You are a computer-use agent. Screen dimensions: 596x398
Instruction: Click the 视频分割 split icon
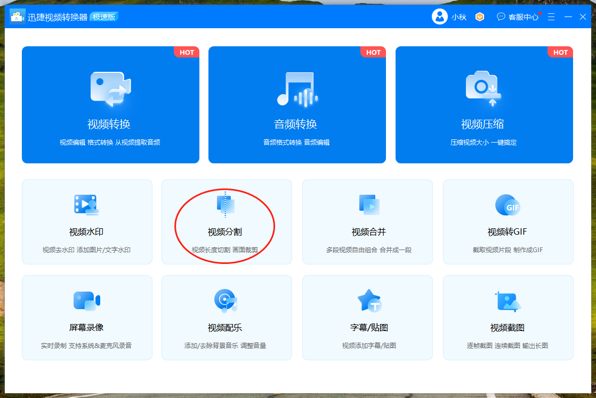pos(226,205)
